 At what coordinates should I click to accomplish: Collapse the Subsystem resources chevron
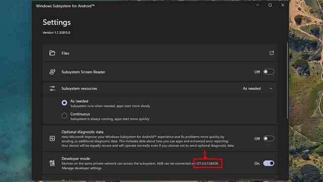(271, 88)
